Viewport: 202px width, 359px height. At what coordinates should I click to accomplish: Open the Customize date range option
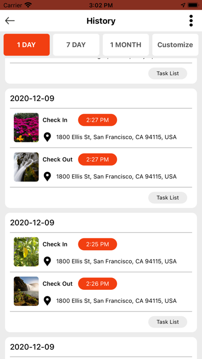175,45
